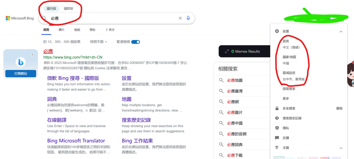This screenshot has height=159, width=354.
Task: Click search icon beside 必應地圖
Action: [221, 80]
